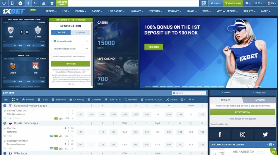Open the QR code icon
The height and width of the screenshot is (155, 278).
(204, 3)
